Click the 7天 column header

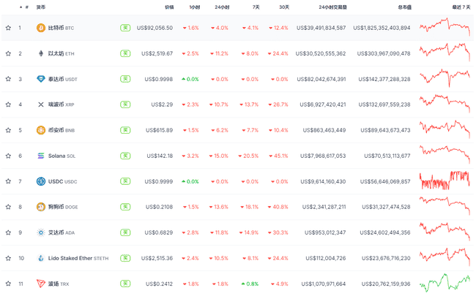coord(255,7)
